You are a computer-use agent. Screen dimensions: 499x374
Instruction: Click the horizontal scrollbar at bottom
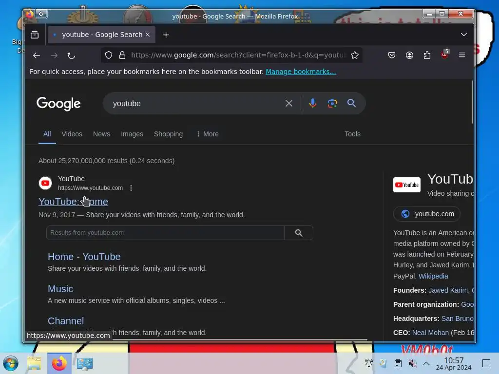click(240, 339)
